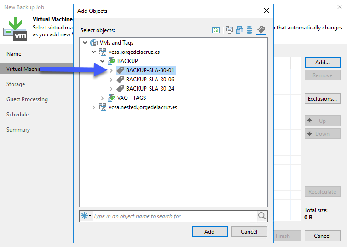Expand the vcsa.nested.jorgedelacruz.es node
Screen dimensions: 347x247
(94, 107)
